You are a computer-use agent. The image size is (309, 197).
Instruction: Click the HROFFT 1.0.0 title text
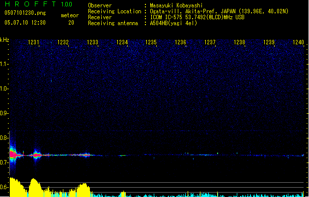point(39,4)
